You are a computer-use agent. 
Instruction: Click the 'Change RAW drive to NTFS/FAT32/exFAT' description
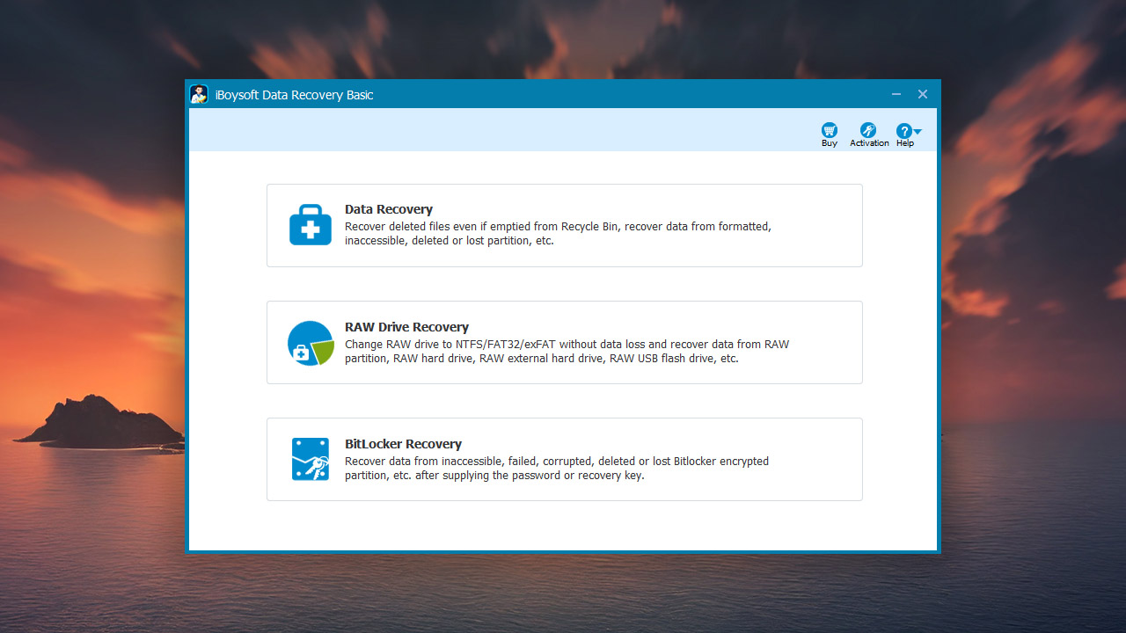click(x=567, y=351)
